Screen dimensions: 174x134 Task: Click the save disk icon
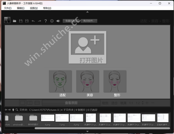(21, 21)
